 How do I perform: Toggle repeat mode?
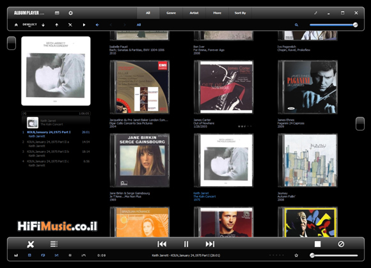click(x=43, y=255)
